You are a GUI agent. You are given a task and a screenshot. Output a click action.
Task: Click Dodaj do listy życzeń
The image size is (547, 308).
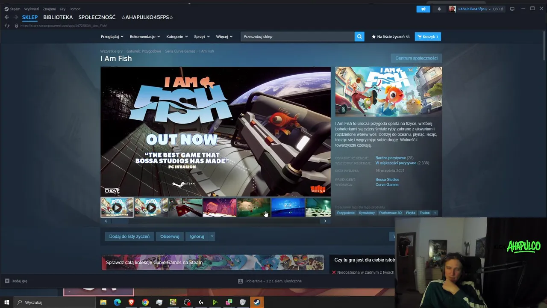pyautogui.click(x=129, y=236)
